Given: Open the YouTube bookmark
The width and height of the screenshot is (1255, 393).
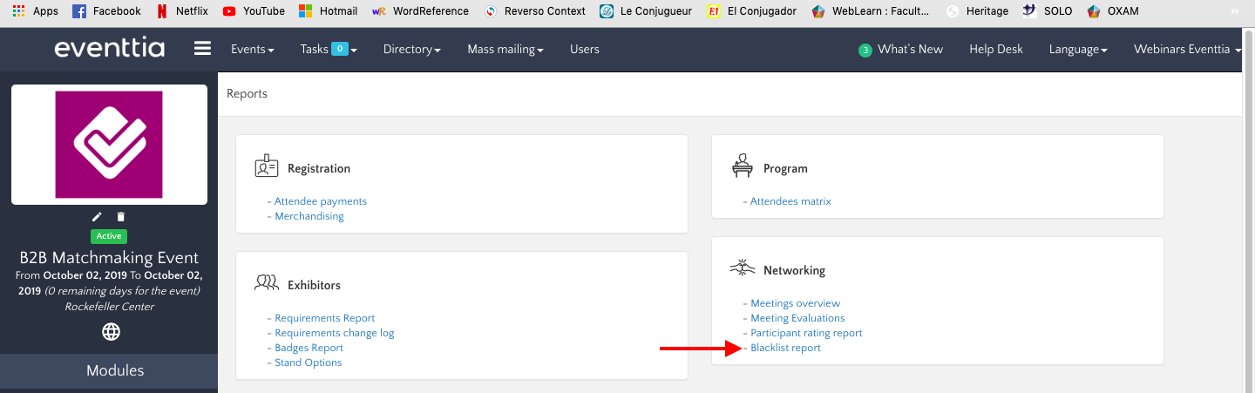Looking at the screenshot, I should coord(253,11).
